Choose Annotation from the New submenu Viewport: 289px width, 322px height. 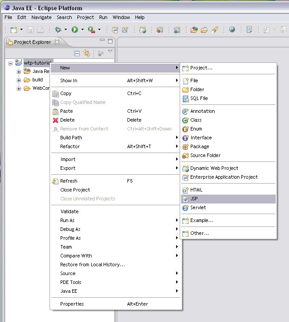coord(228,111)
